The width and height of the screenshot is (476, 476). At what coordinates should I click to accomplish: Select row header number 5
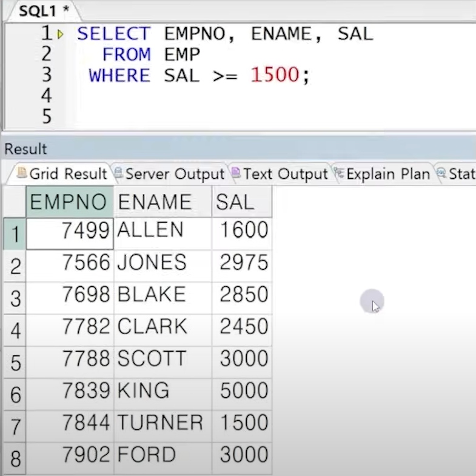click(x=15, y=363)
